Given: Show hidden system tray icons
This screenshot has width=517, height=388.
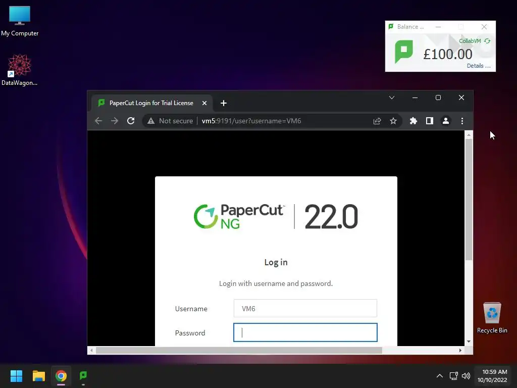Looking at the screenshot, I should [440, 376].
